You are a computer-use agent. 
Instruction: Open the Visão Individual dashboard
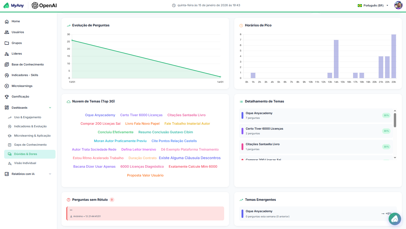pos(25,163)
